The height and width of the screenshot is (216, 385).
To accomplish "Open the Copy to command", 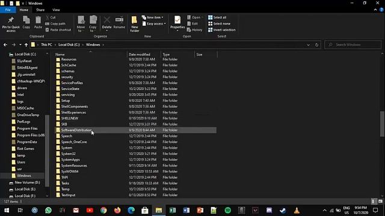I will (x=93, y=24).
